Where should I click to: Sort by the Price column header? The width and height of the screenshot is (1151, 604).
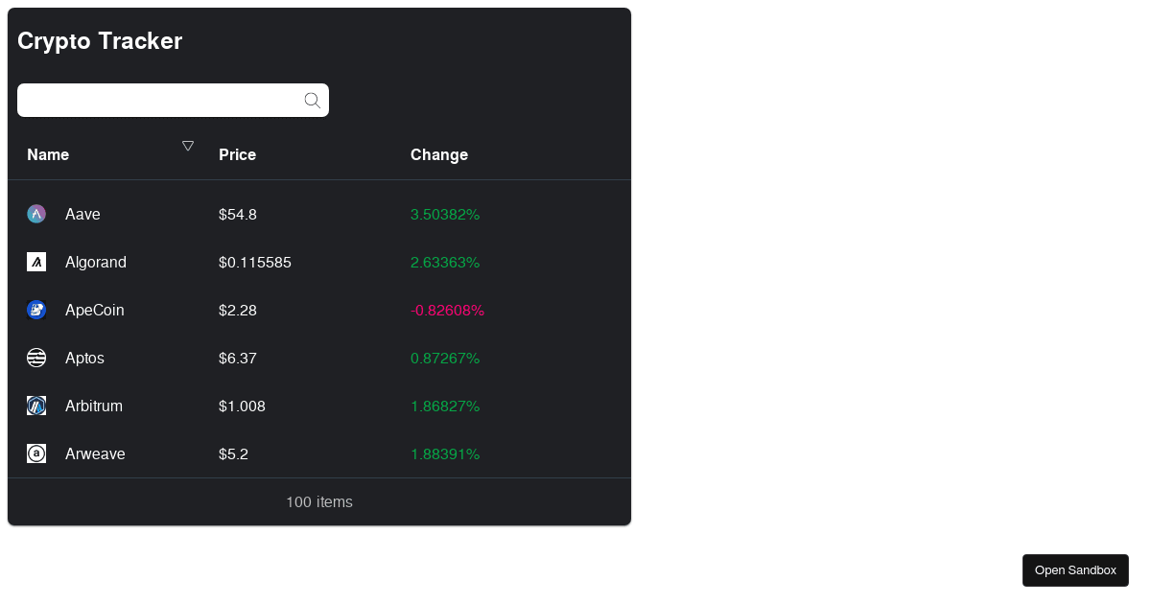237,154
